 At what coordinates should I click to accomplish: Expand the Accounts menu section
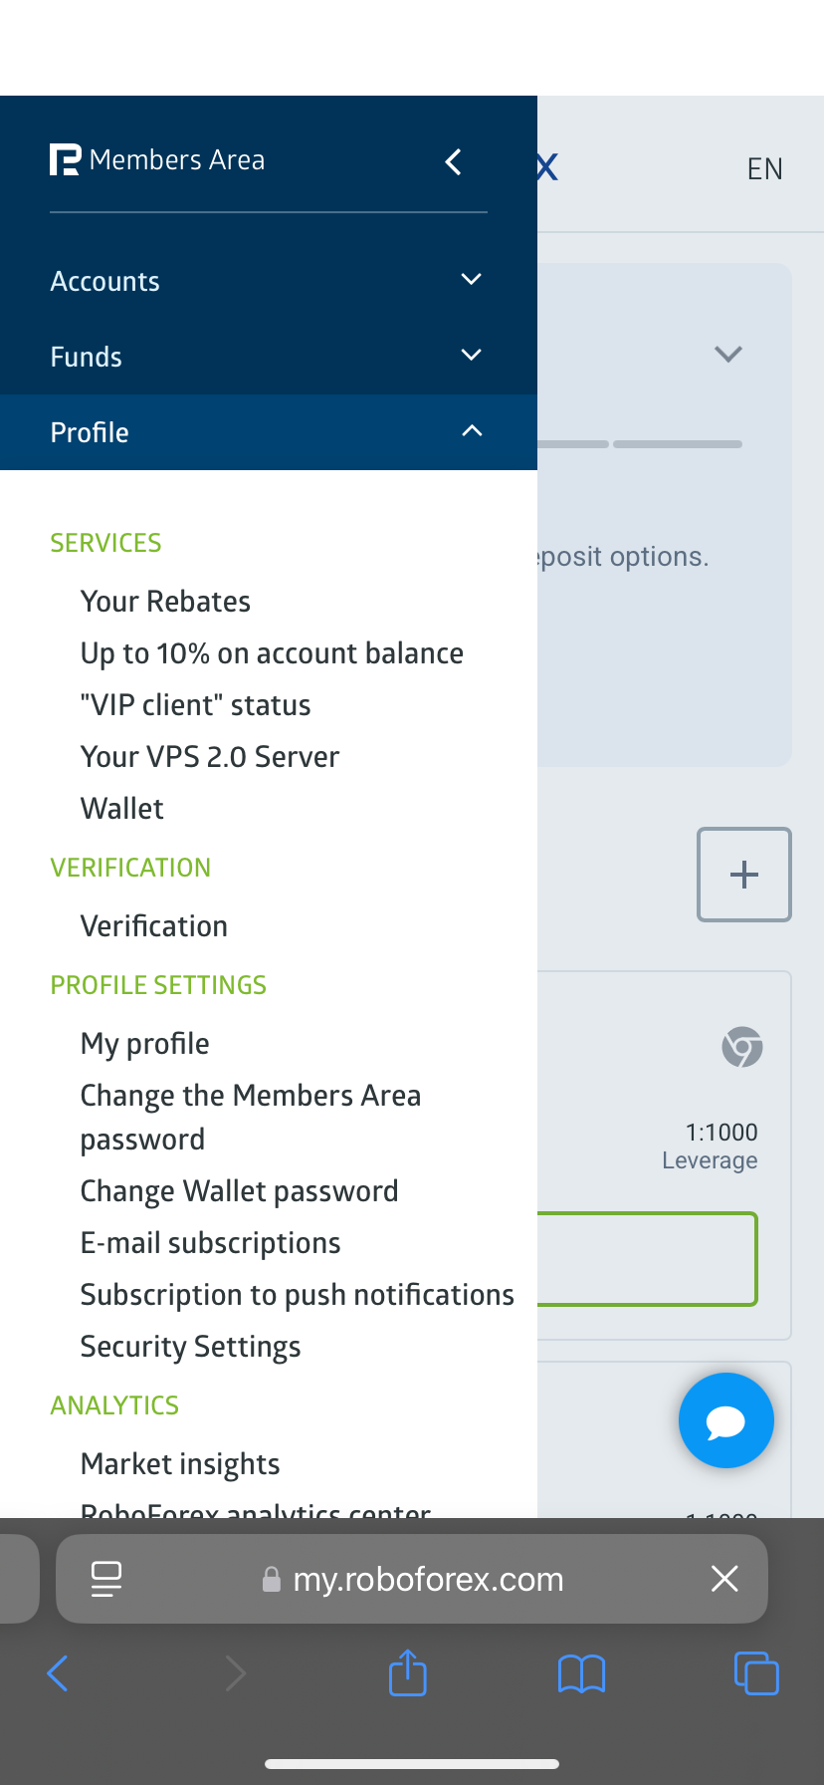tap(269, 281)
